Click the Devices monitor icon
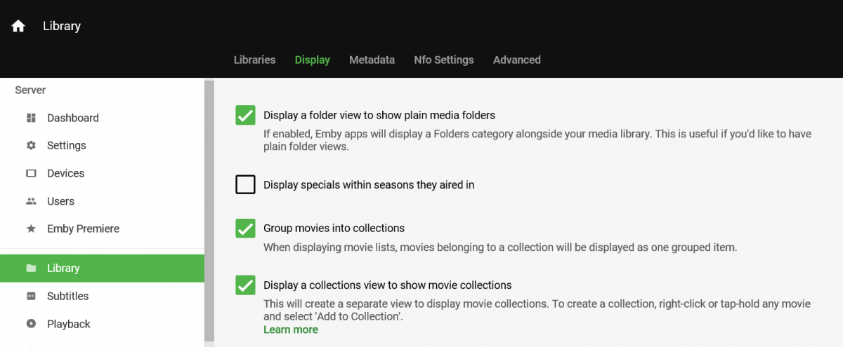The image size is (843, 347). coord(31,173)
